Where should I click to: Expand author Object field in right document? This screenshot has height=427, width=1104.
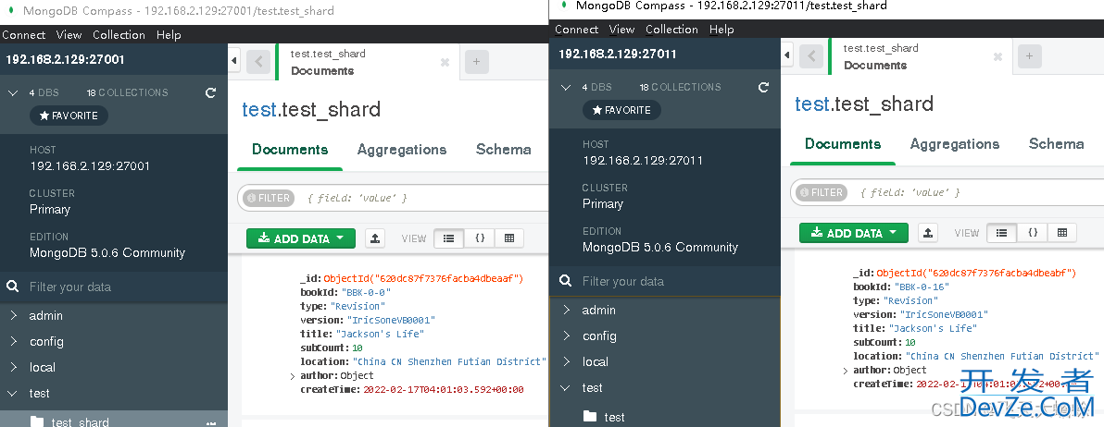pyautogui.click(x=846, y=371)
